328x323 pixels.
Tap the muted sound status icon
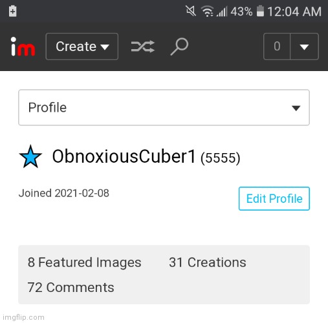click(x=191, y=11)
